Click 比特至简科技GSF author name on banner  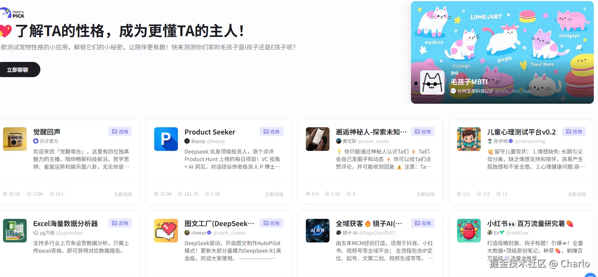point(475,91)
